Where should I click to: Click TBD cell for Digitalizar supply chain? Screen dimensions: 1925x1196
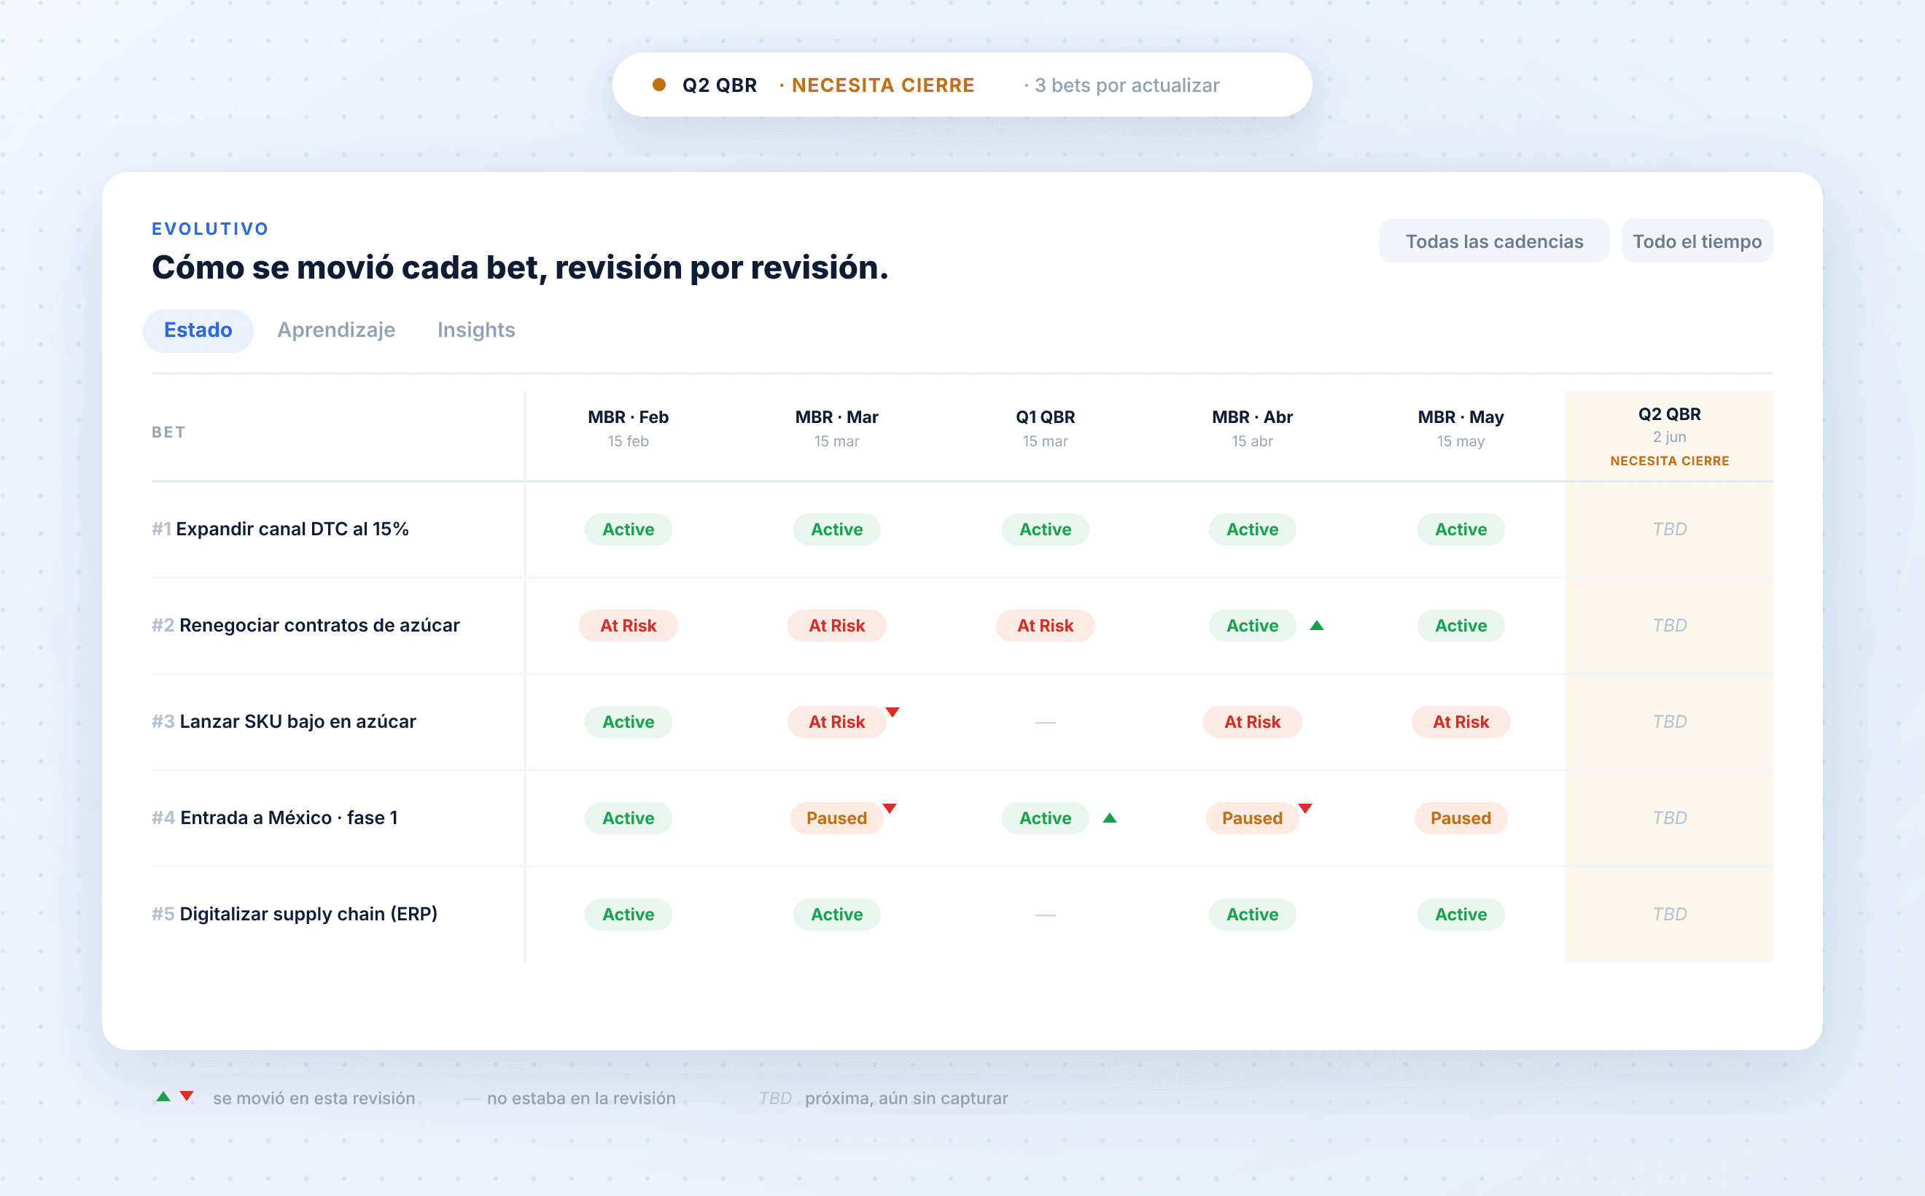coord(1670,915)
